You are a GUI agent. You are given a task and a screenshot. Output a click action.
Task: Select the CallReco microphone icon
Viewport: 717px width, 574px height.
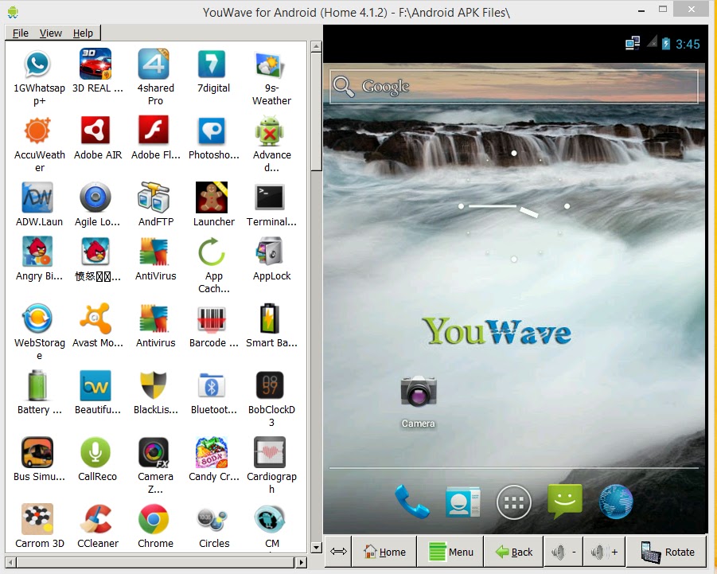(x=95, y=452)
